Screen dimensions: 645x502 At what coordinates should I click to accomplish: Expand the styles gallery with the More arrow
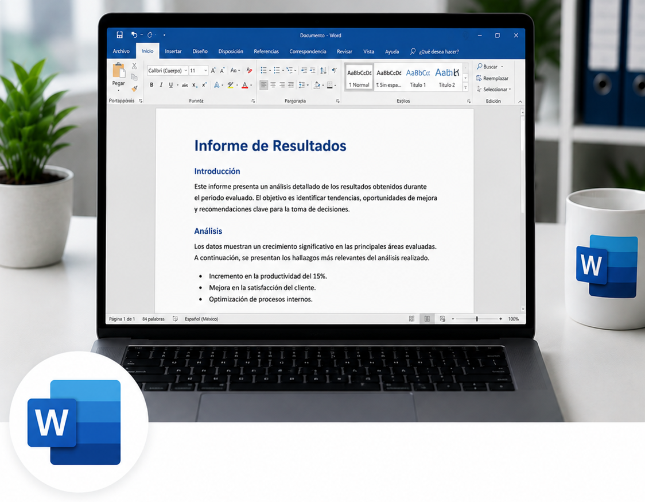click(x=465, y=87)
